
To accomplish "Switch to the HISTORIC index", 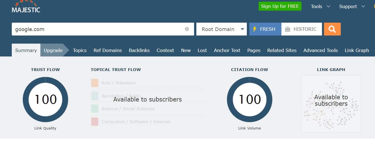I will point(302,29).
